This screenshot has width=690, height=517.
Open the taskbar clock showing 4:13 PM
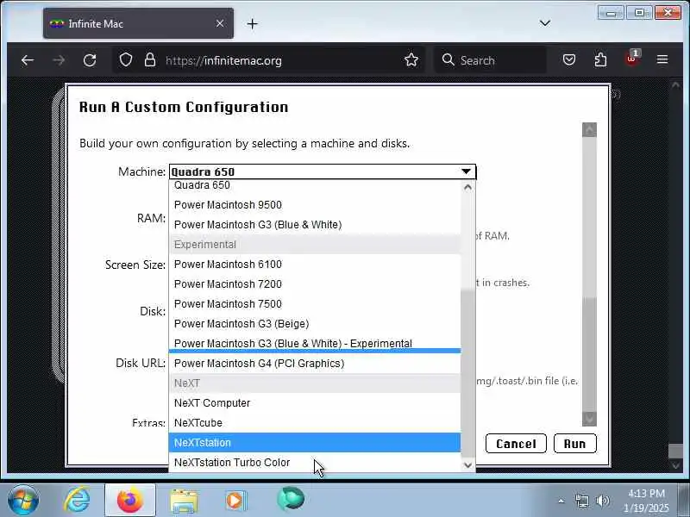pos(646,501)
